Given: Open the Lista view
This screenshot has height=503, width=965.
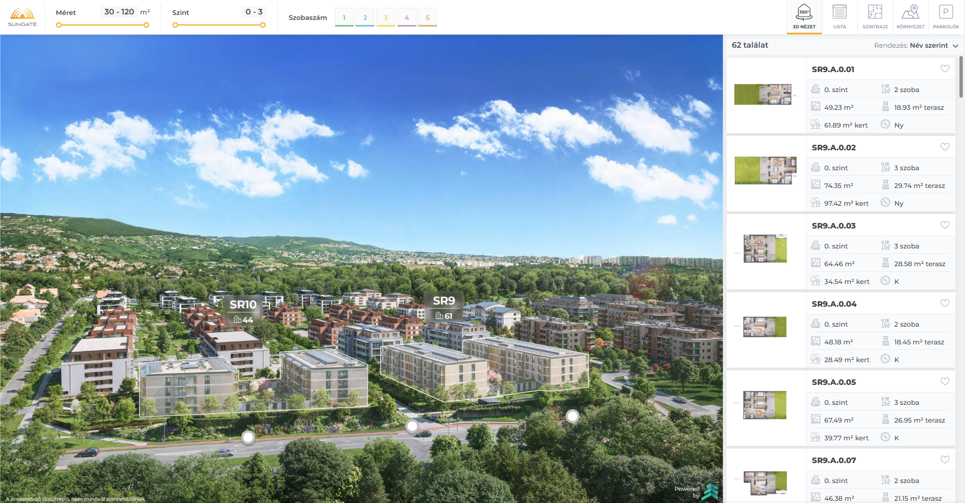Looking at the screenshot, I should pyautogui.click(x=839, y=17).
